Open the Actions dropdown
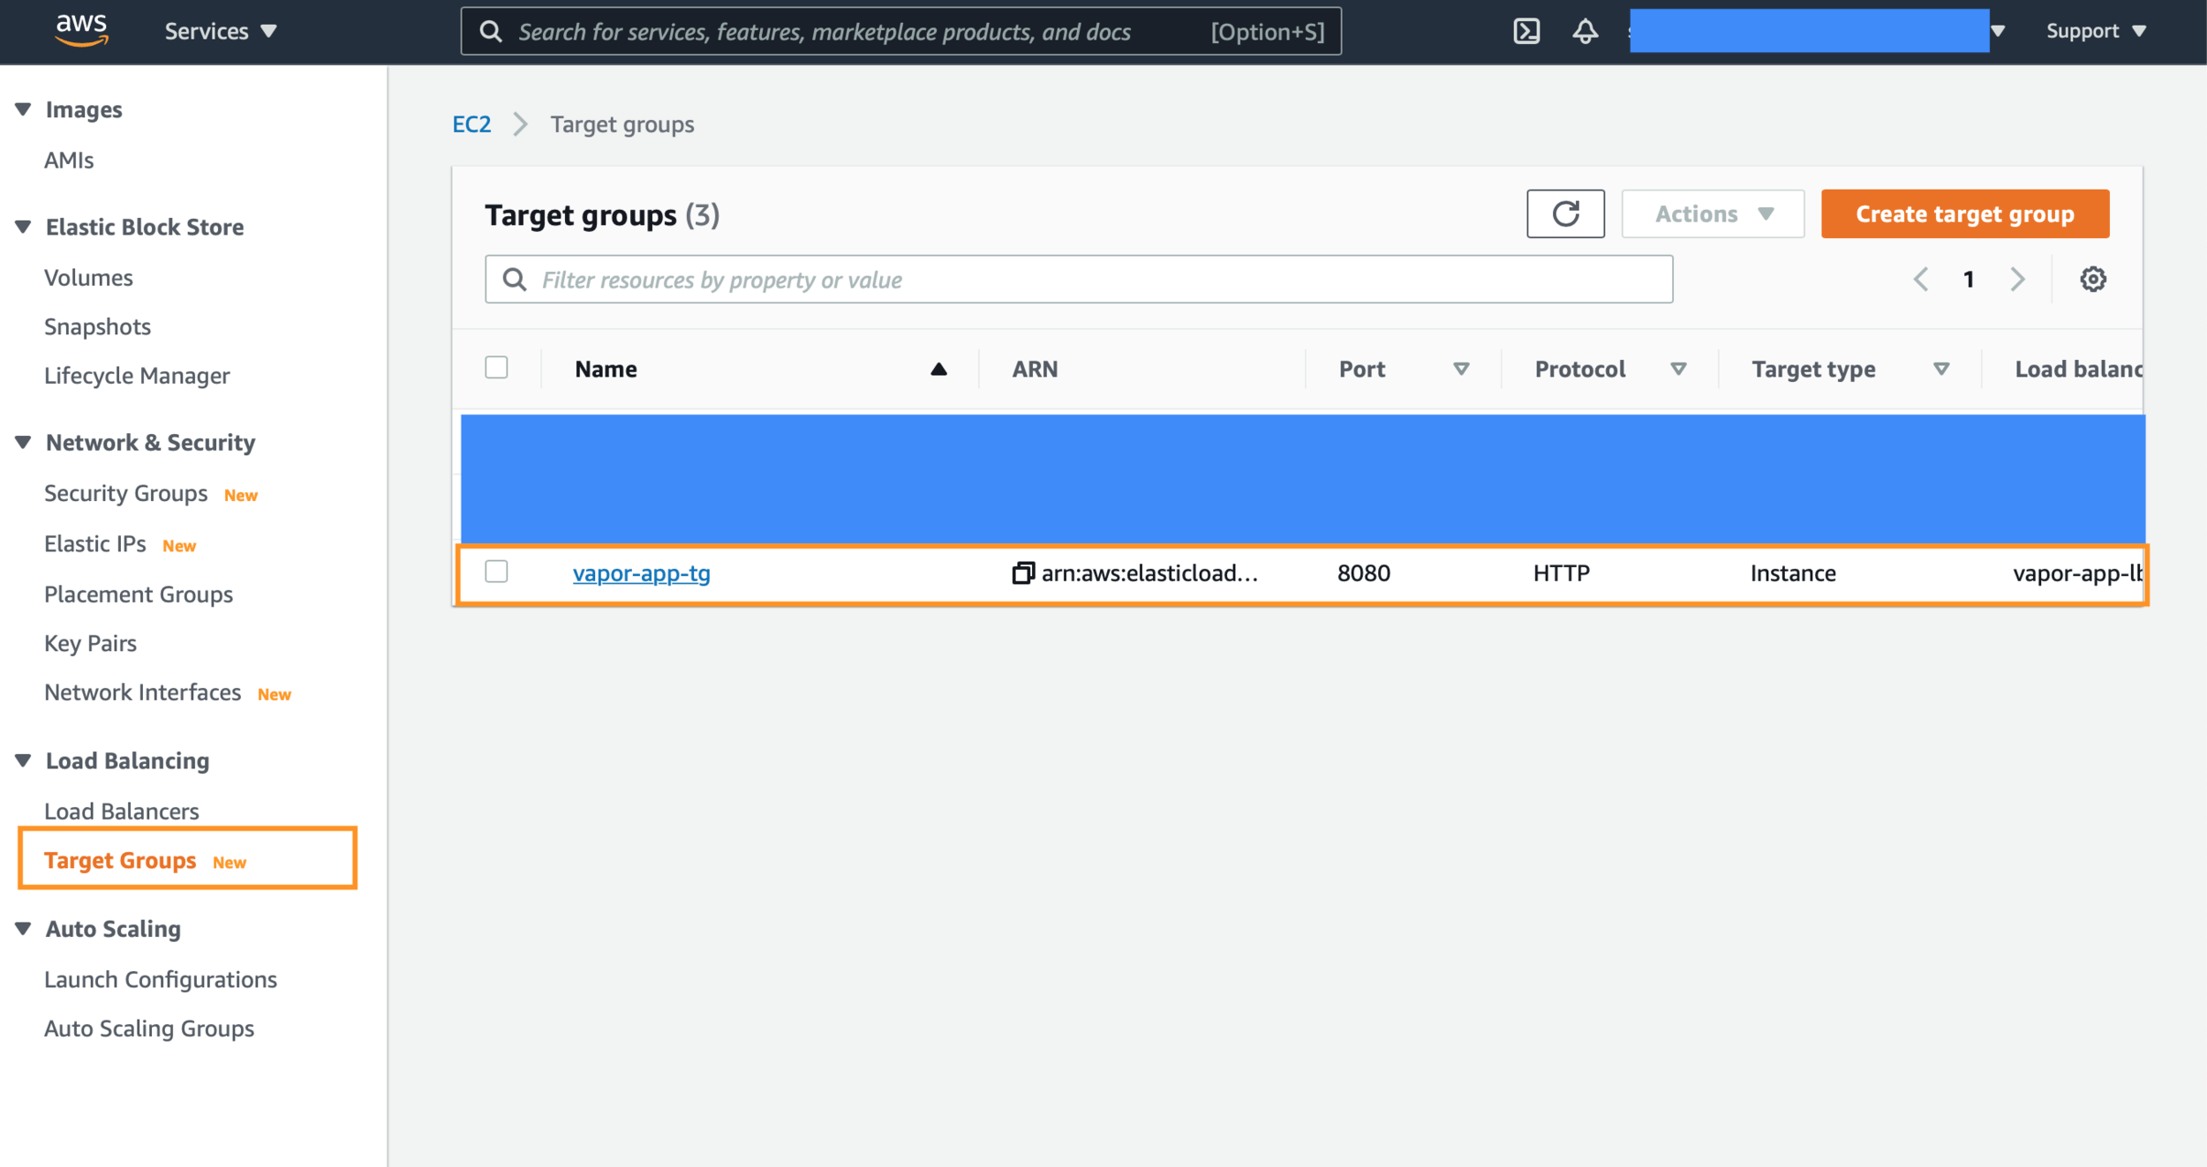This screenshot has height=1167, width=2207. [x=1712, y=213]
